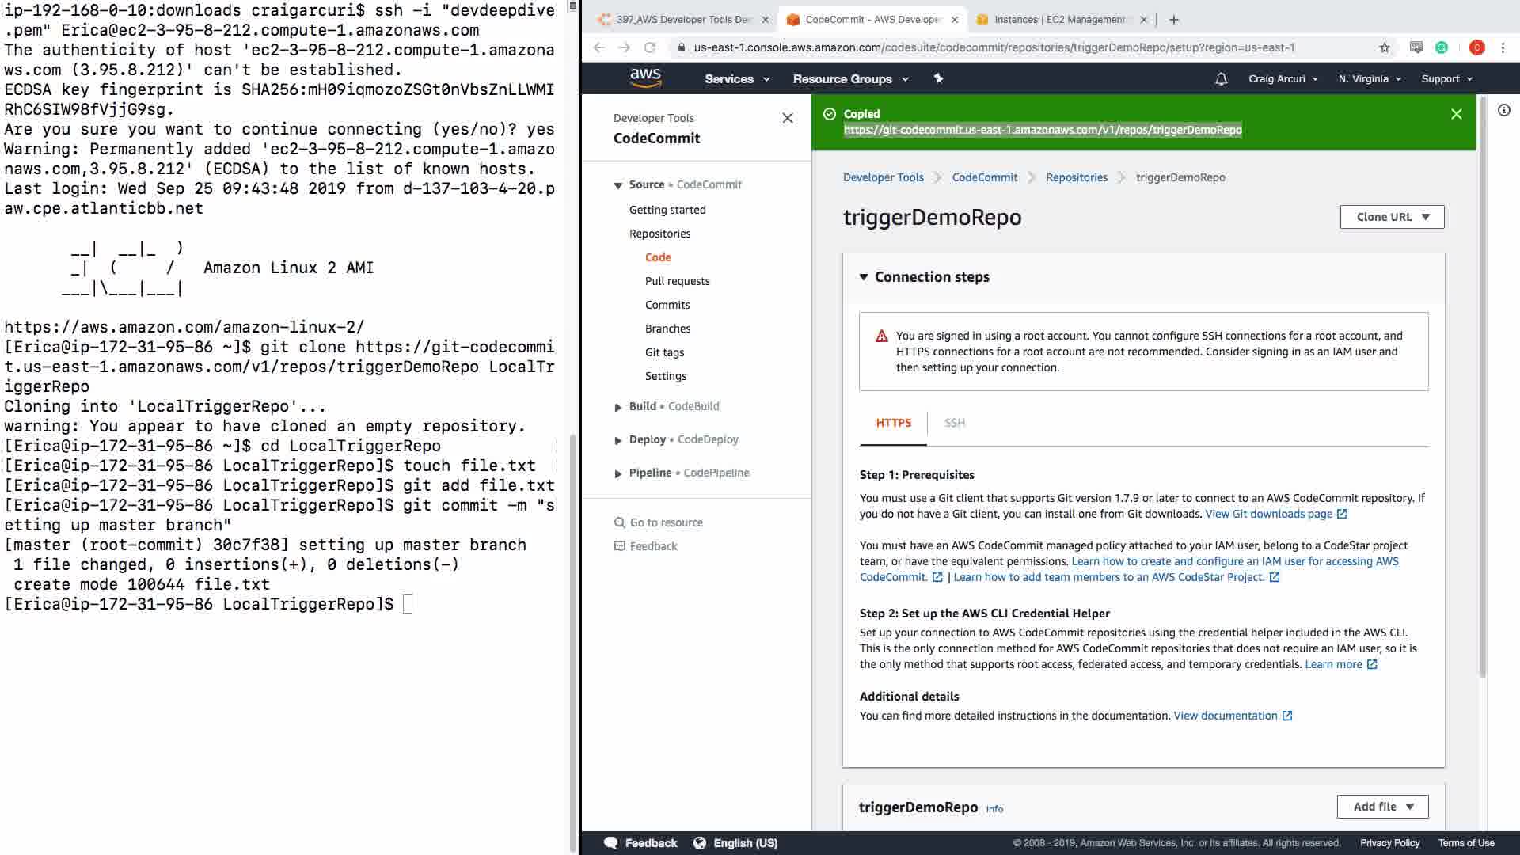Click the pin shortcut icon in navbar
Image resolution: width=1520 pixels, height=855 pixels.
938,78
